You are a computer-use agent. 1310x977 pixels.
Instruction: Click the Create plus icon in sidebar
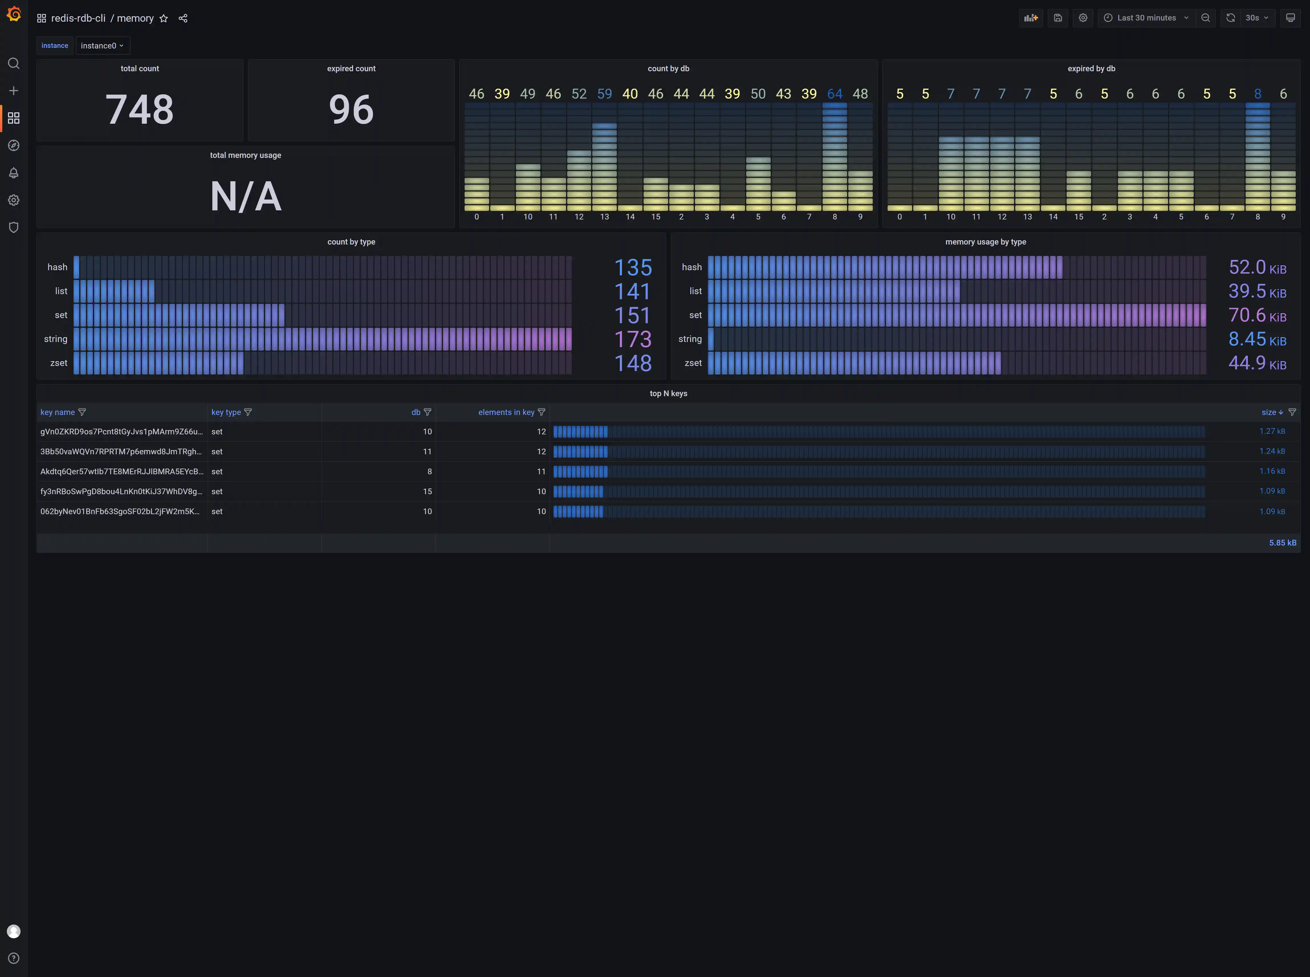[x=14, y=90]
